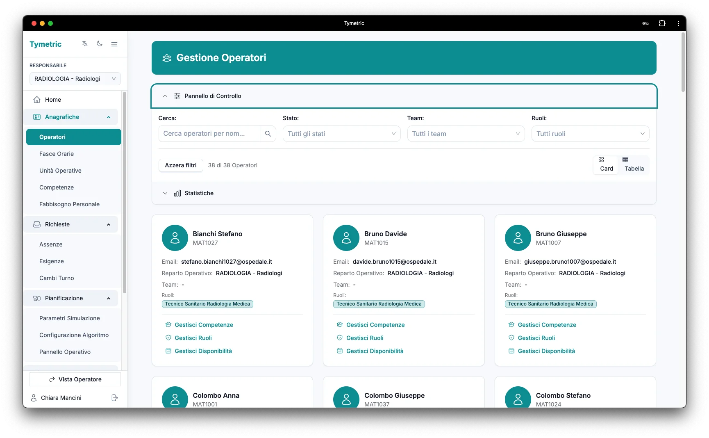Screen dimensions: 709x438
Task: Open Gestisci Ruoli for Bruno Davide
Action: 364,338
